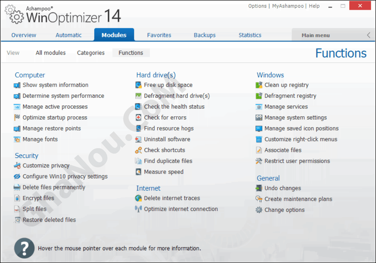Collapse the Main menu panel arrow
Screen dimensions: 376x263
click(x=369, y=35)
